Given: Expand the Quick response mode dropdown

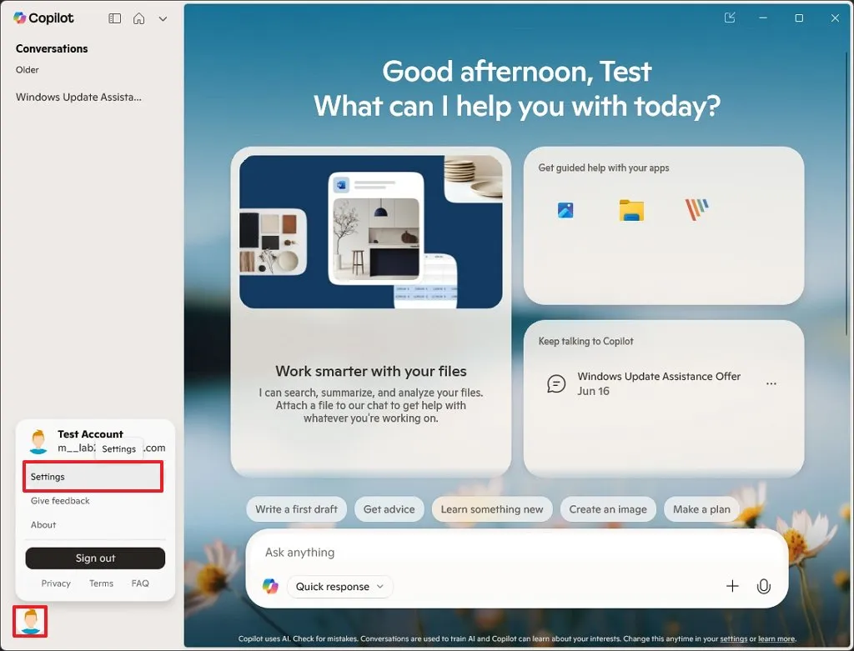Looking at the screenshot, I should coord(340,587).
